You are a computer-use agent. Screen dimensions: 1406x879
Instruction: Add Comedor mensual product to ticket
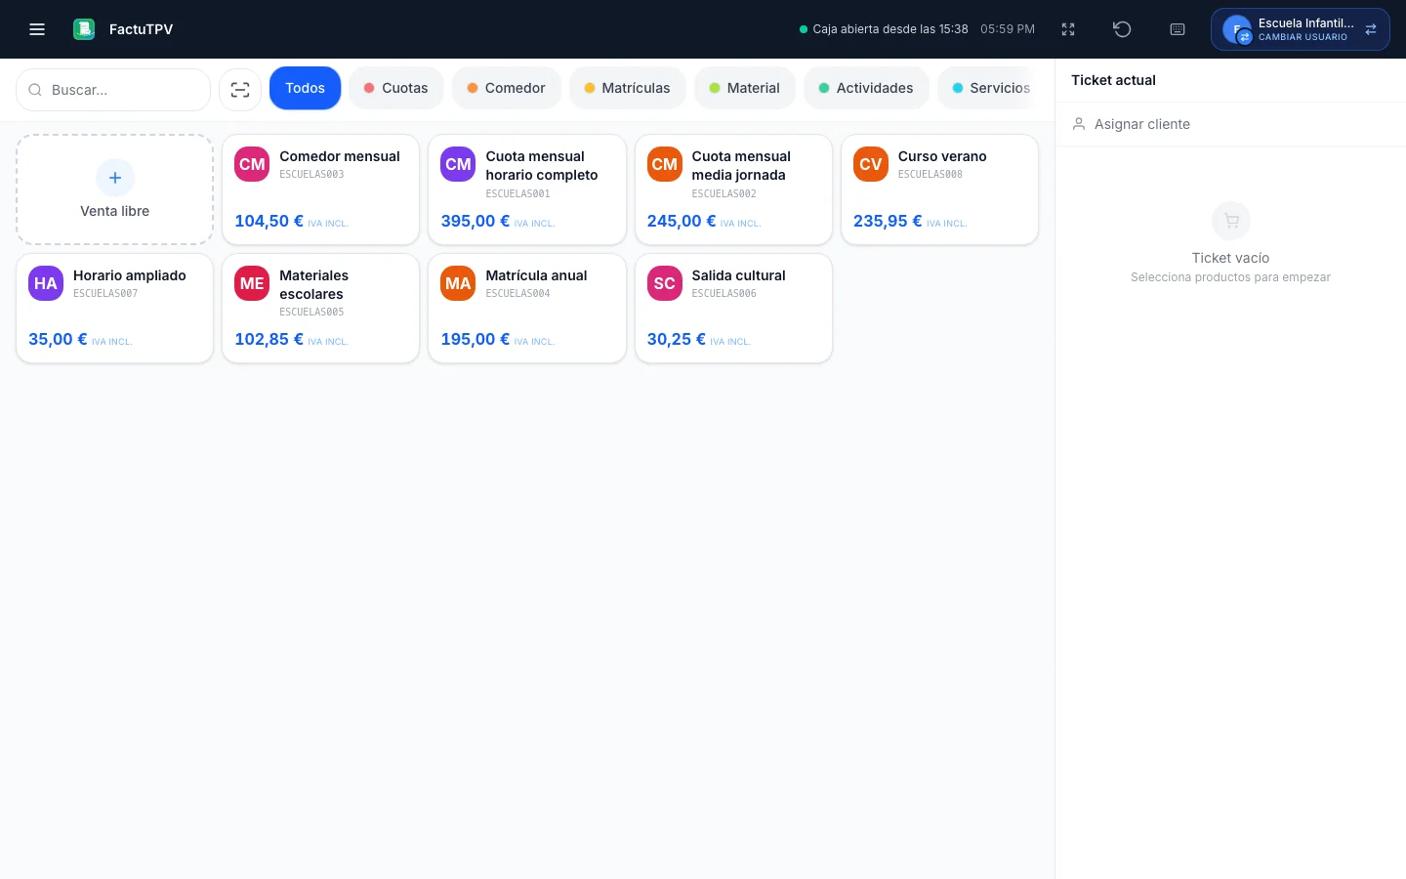(x=320, y=189)
